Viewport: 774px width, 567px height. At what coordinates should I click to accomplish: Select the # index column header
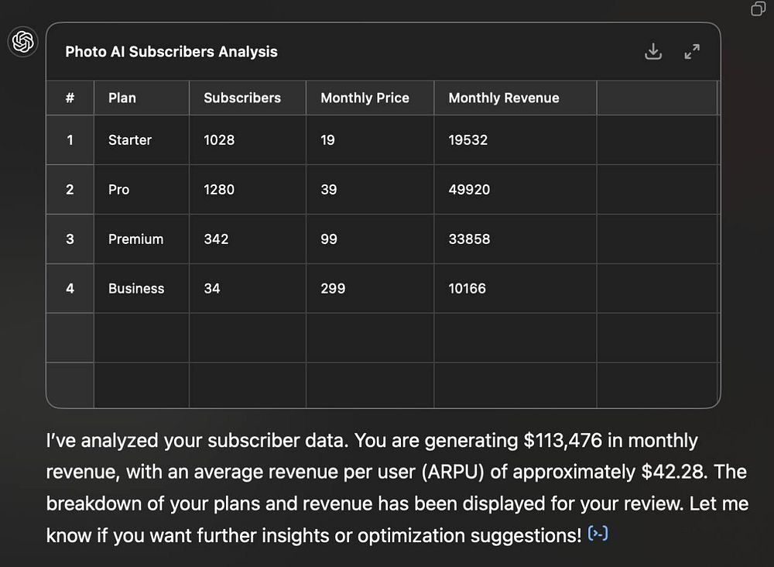tap(70, 98)
